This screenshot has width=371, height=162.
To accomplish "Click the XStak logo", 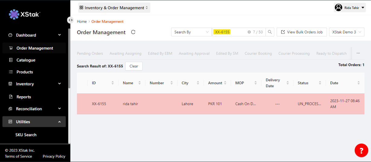I will coord(24,14).
